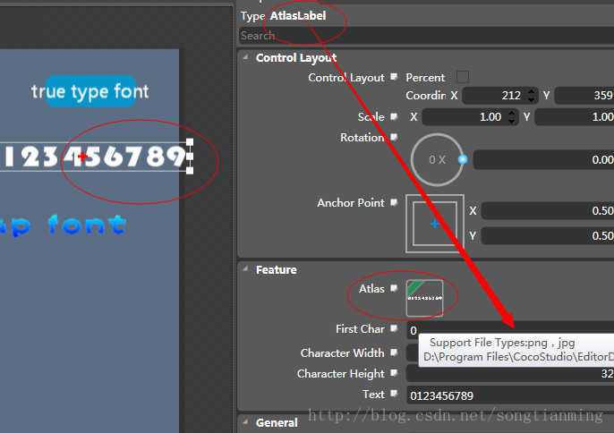This screenshot has height=433, width=614.
Task: Click the marker icon next to Control Layout label
Action: coord(394,78)
